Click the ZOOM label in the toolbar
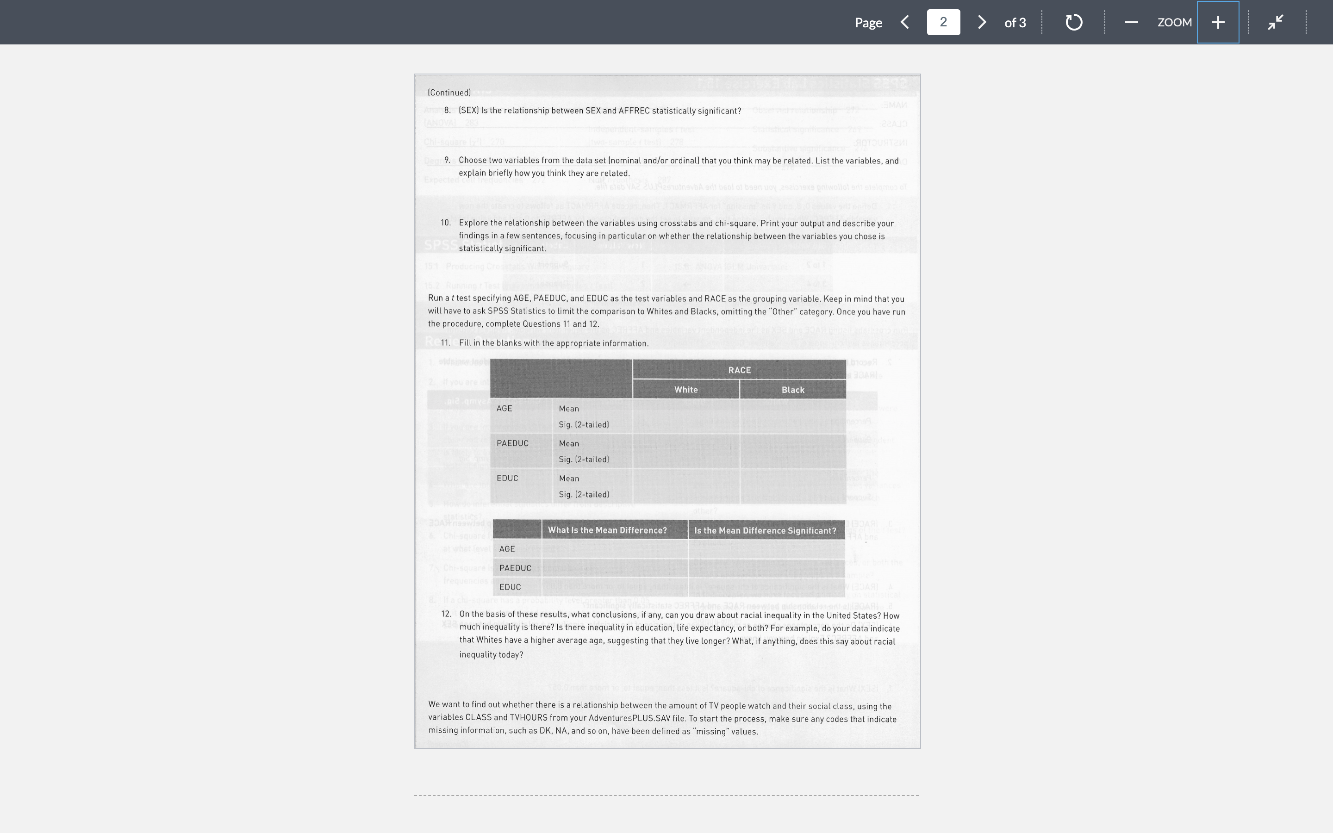The image size is (1333, 833). pyautogui.click(x=1174, y=23)
